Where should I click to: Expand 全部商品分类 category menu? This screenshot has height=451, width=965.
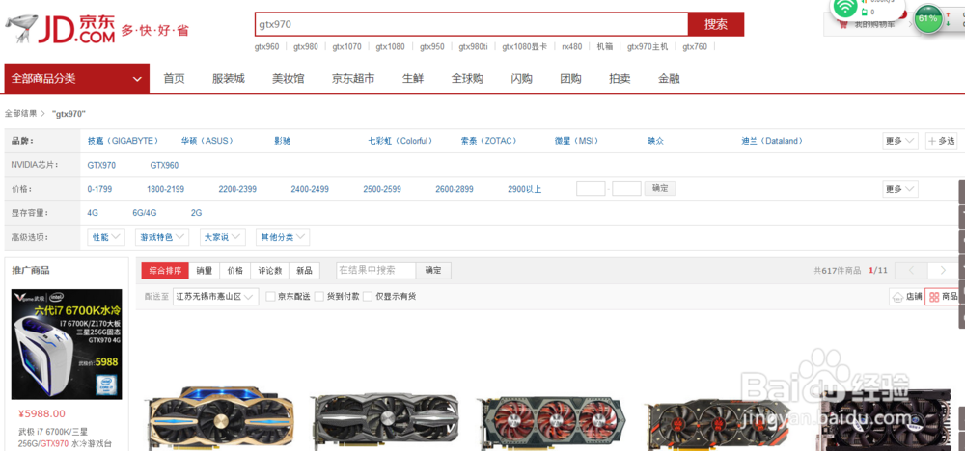[x=77, y=79]
